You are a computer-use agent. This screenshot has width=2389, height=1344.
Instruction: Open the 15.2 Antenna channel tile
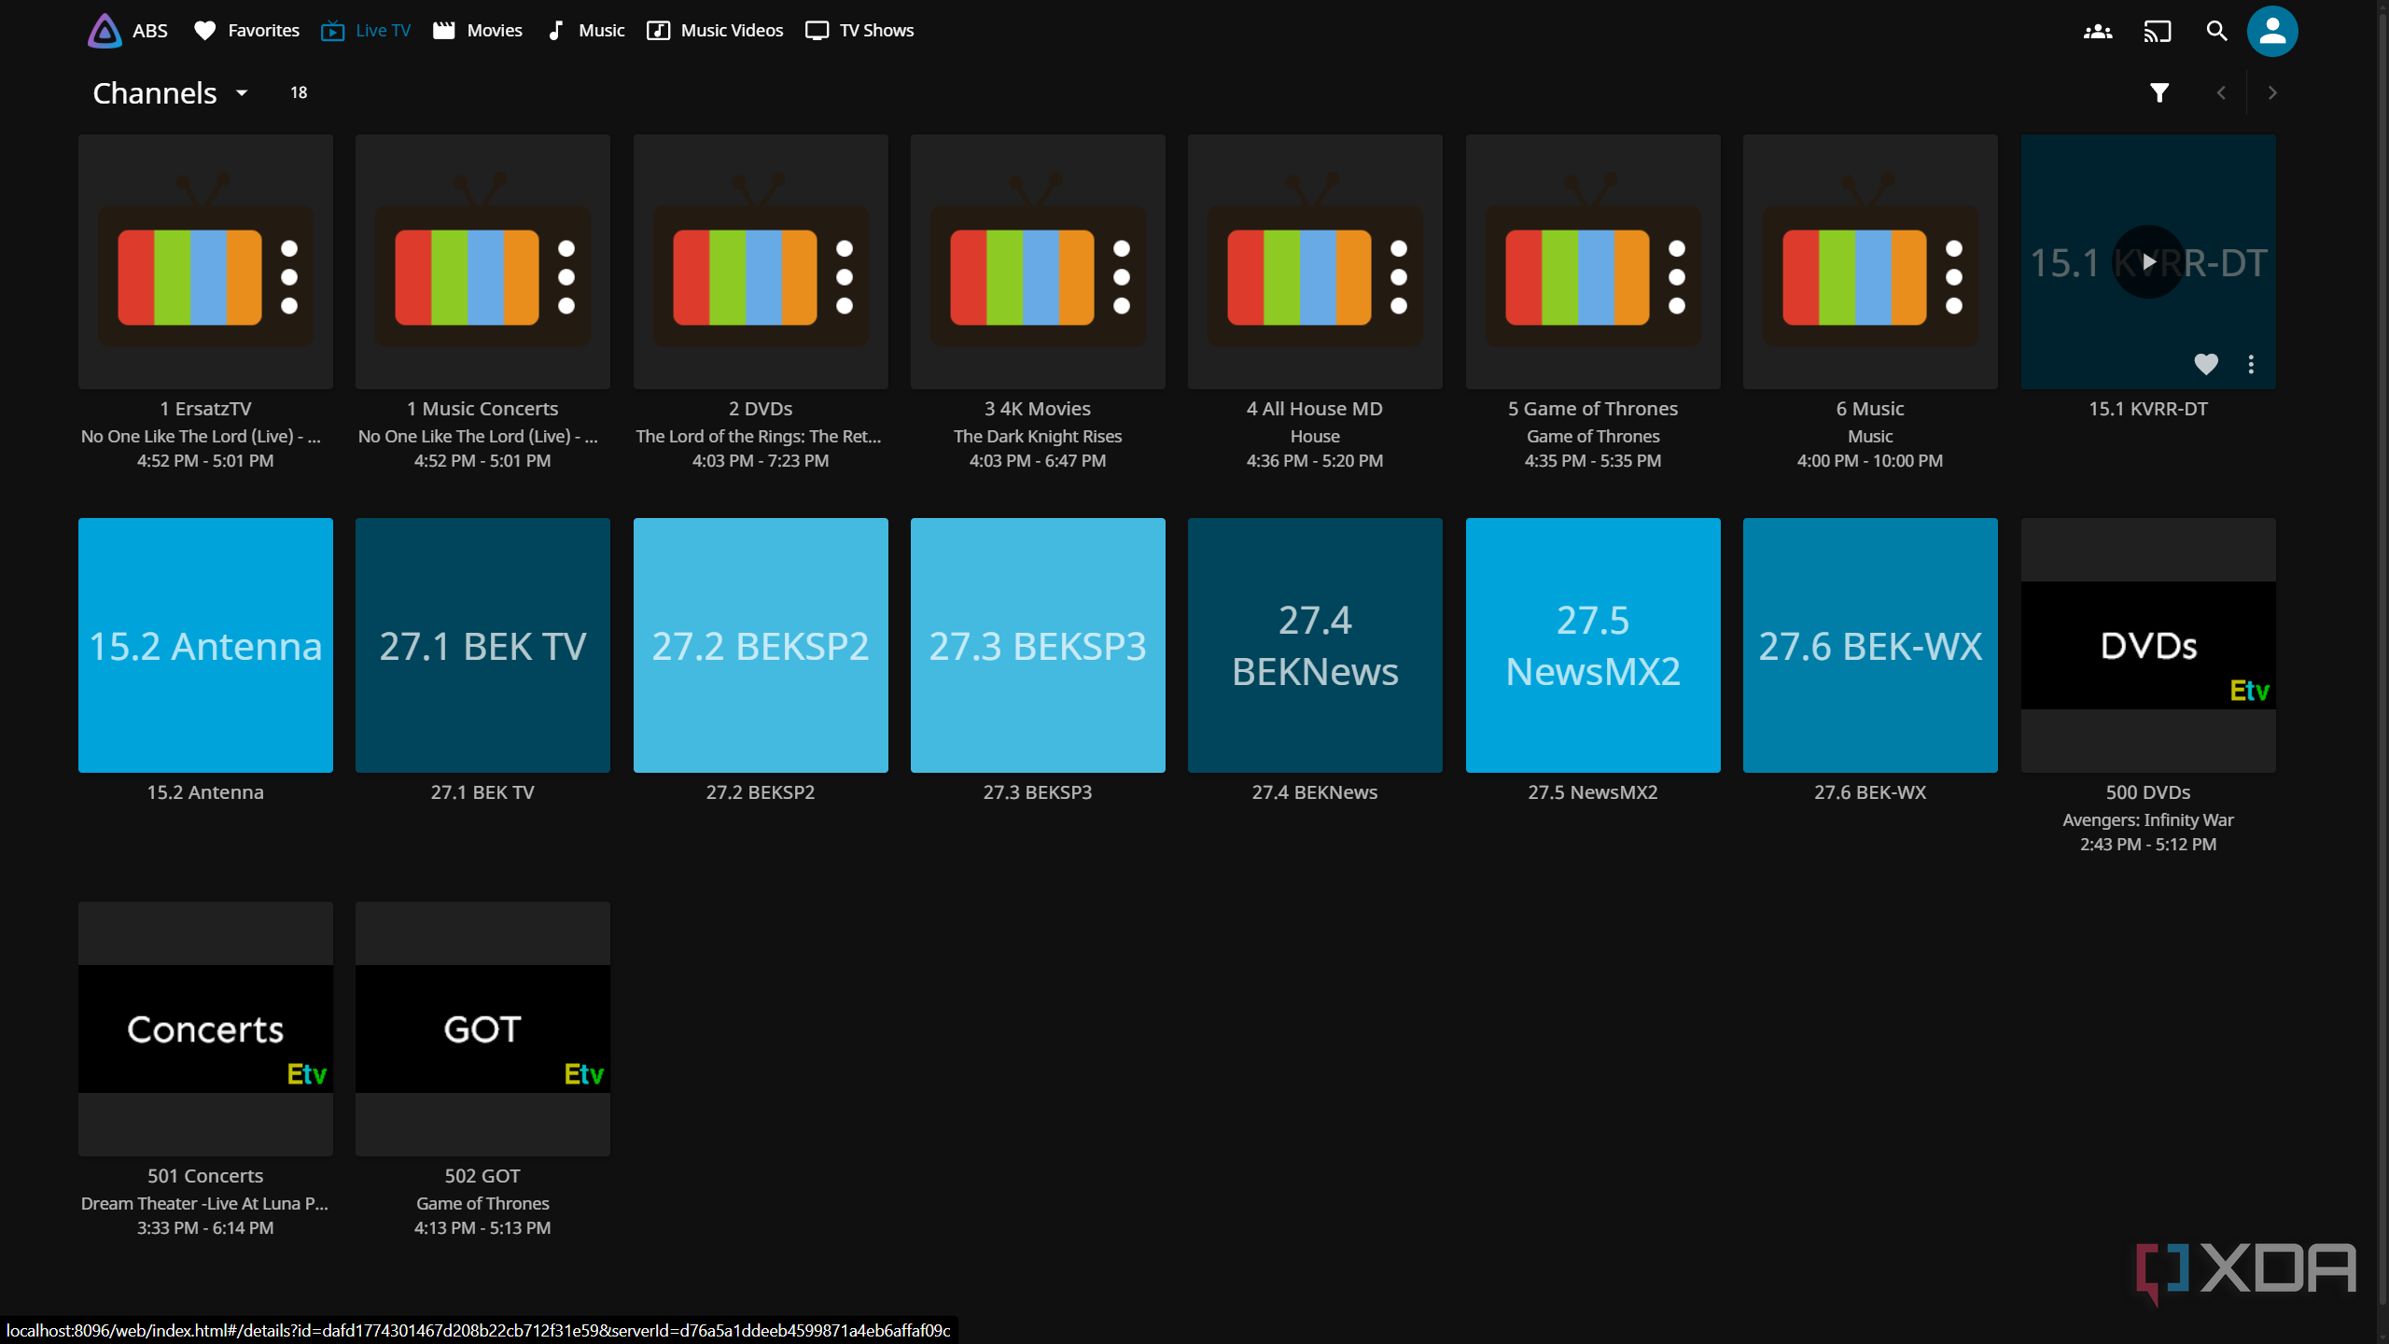pyautogui.click(x=205, y=645)
